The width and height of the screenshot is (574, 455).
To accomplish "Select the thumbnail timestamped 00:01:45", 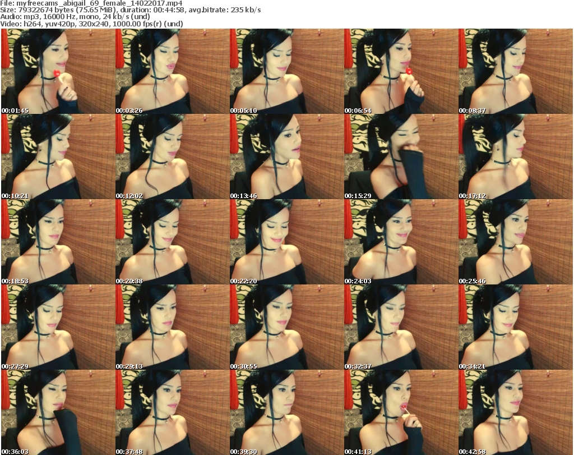I will pyautogui.click(x=58, y=71).
